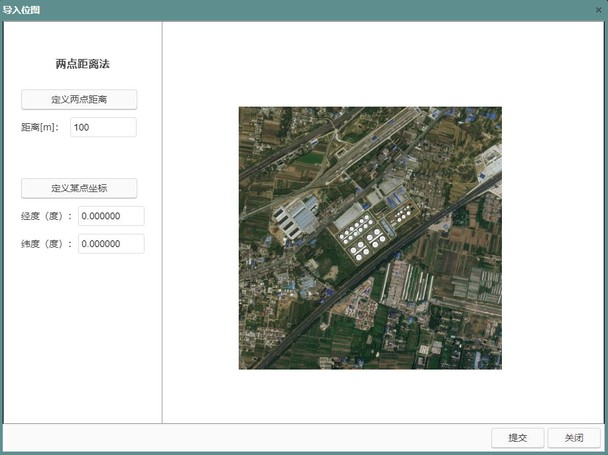Click the 经度（度） label text

[x=46, y=216]
